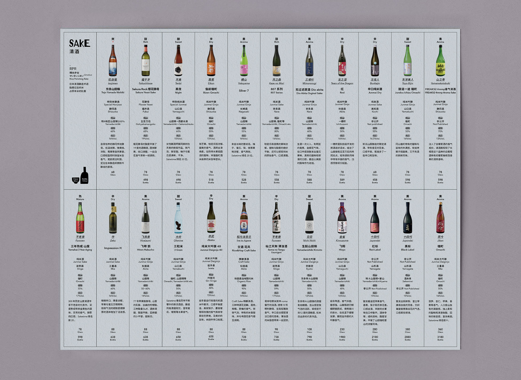Click the Toyo Bijin underlined name

click(408, 83)
